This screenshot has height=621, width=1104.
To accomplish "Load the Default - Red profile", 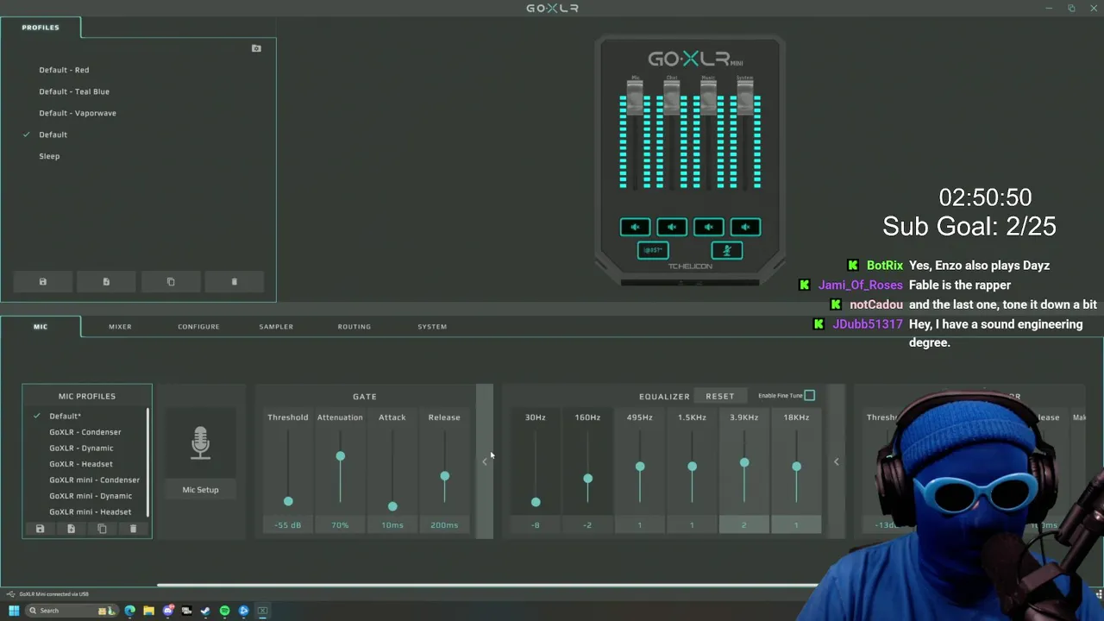I will pos(64,70).
